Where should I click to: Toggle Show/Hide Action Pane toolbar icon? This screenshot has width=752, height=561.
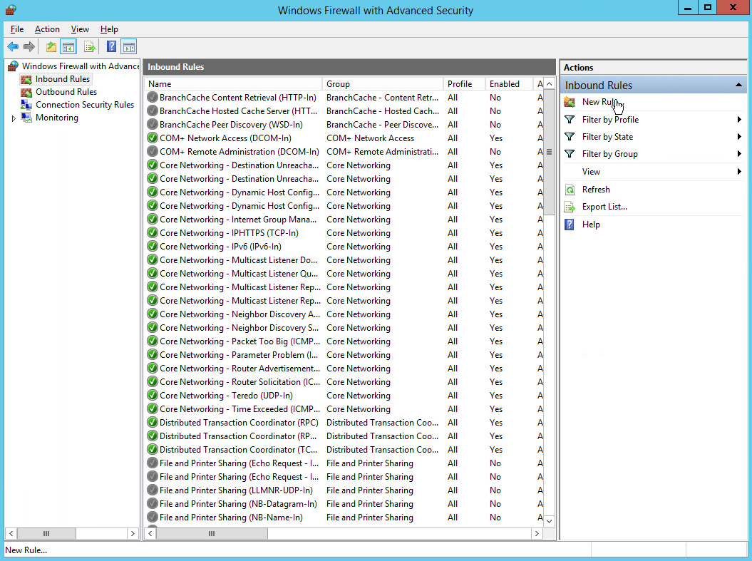pyautogui.click(x=129, y=47)
